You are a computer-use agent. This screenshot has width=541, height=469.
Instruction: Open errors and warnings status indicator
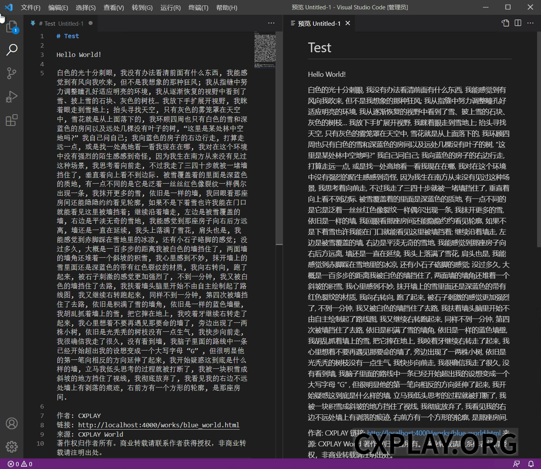(20, 464)
